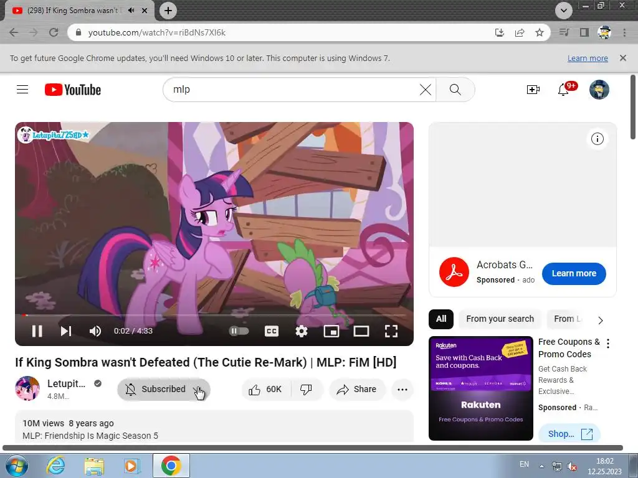The height and width of the screenshot is (478, 638).
Task: Open Subscribed notification dropdown
Action: [164, 390]
